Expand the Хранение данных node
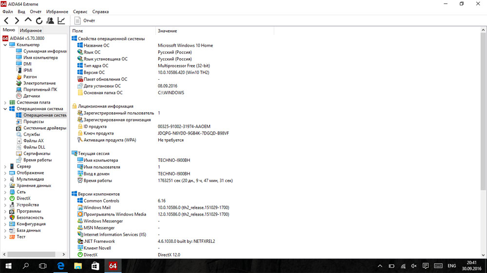Screen dimensions: 487x273 tap(5, 186)
